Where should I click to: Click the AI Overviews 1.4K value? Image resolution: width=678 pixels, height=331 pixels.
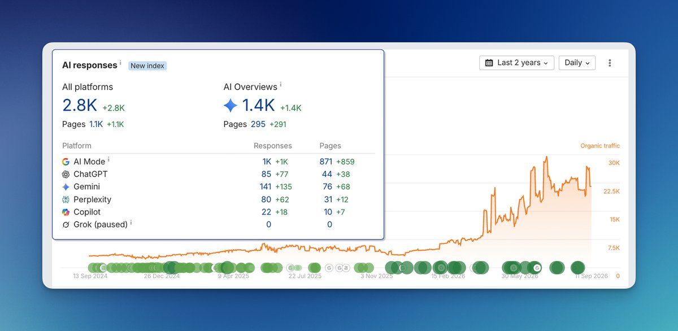click(258, 106)
